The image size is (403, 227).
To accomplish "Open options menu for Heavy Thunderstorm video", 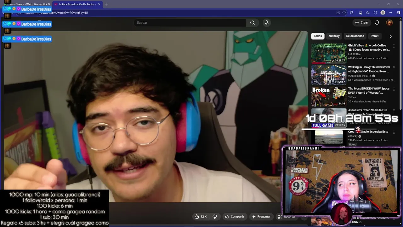I will pyautogui.click(x=394, y=67).
